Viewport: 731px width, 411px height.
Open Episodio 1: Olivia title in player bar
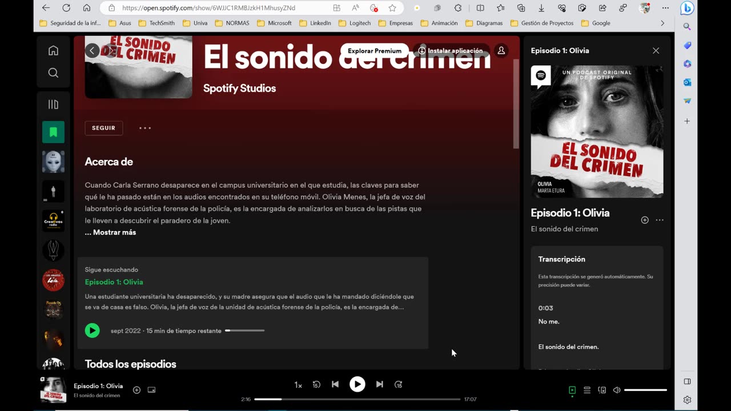[x=98, y=386]
